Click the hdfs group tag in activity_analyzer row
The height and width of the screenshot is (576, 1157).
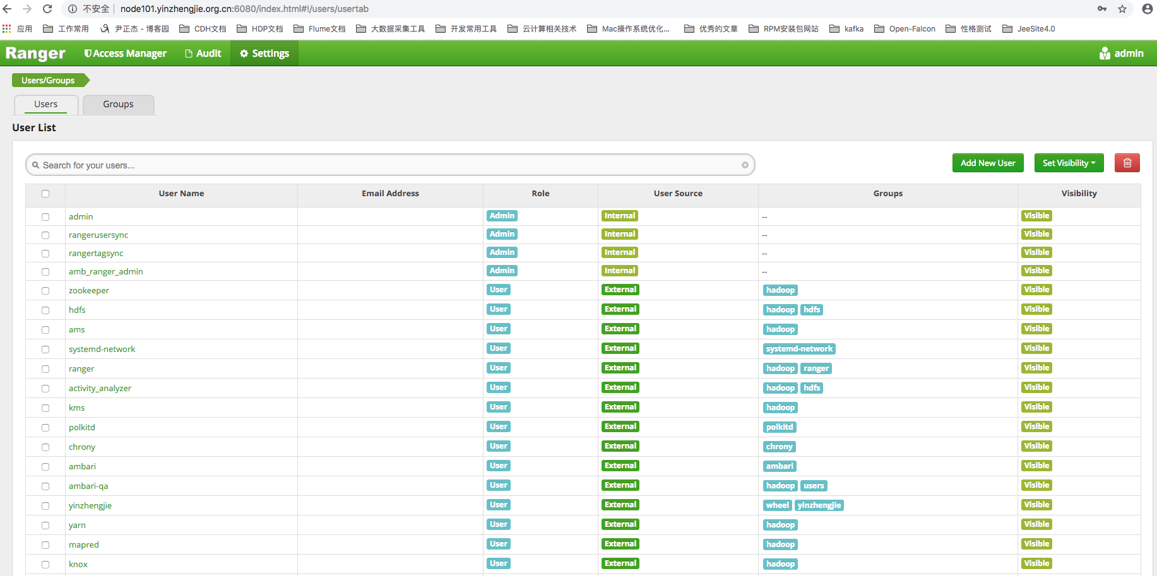pyautogui.click(x=812, y=388)
